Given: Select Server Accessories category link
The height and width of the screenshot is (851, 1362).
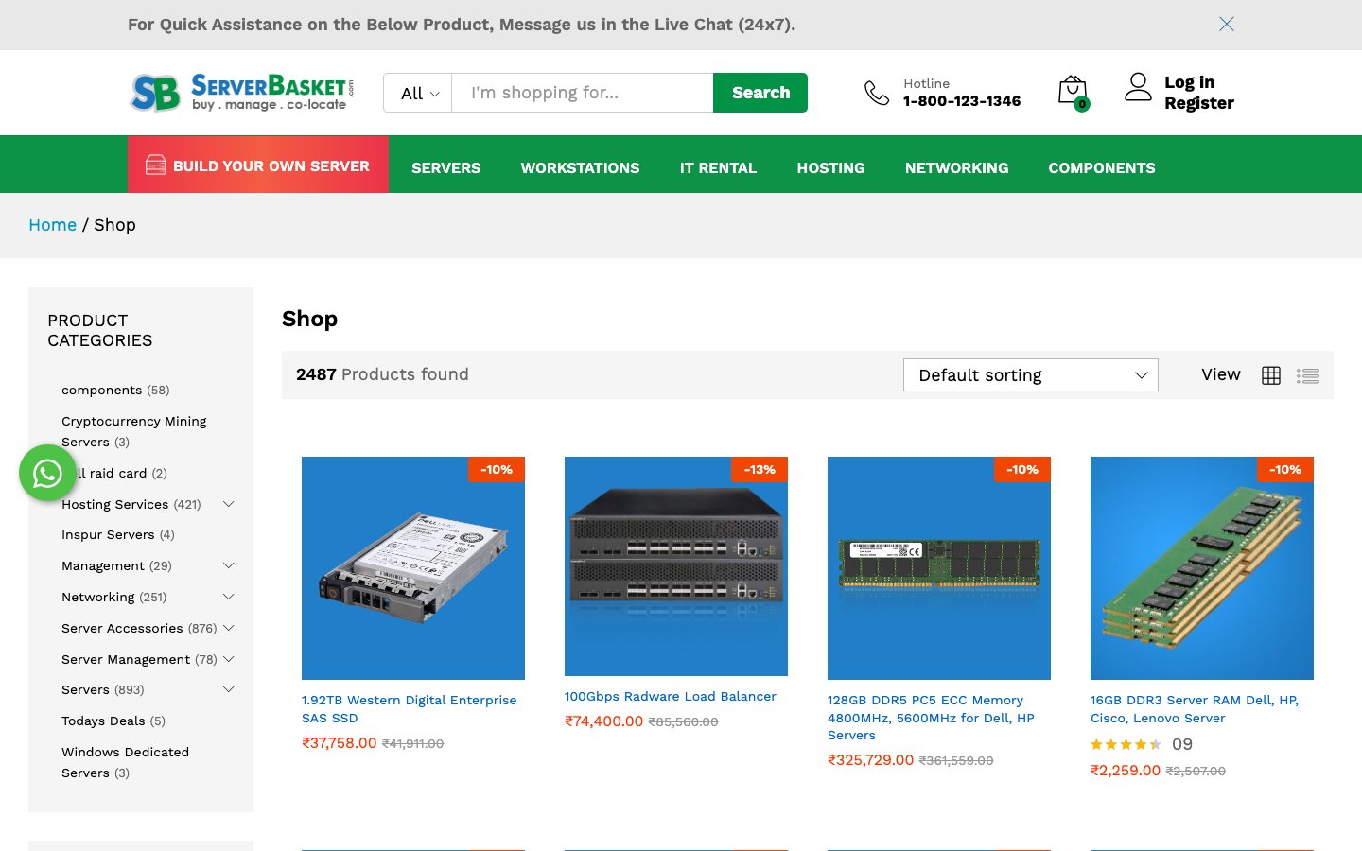Looking at the screenshot, I should tap(122, 628).
